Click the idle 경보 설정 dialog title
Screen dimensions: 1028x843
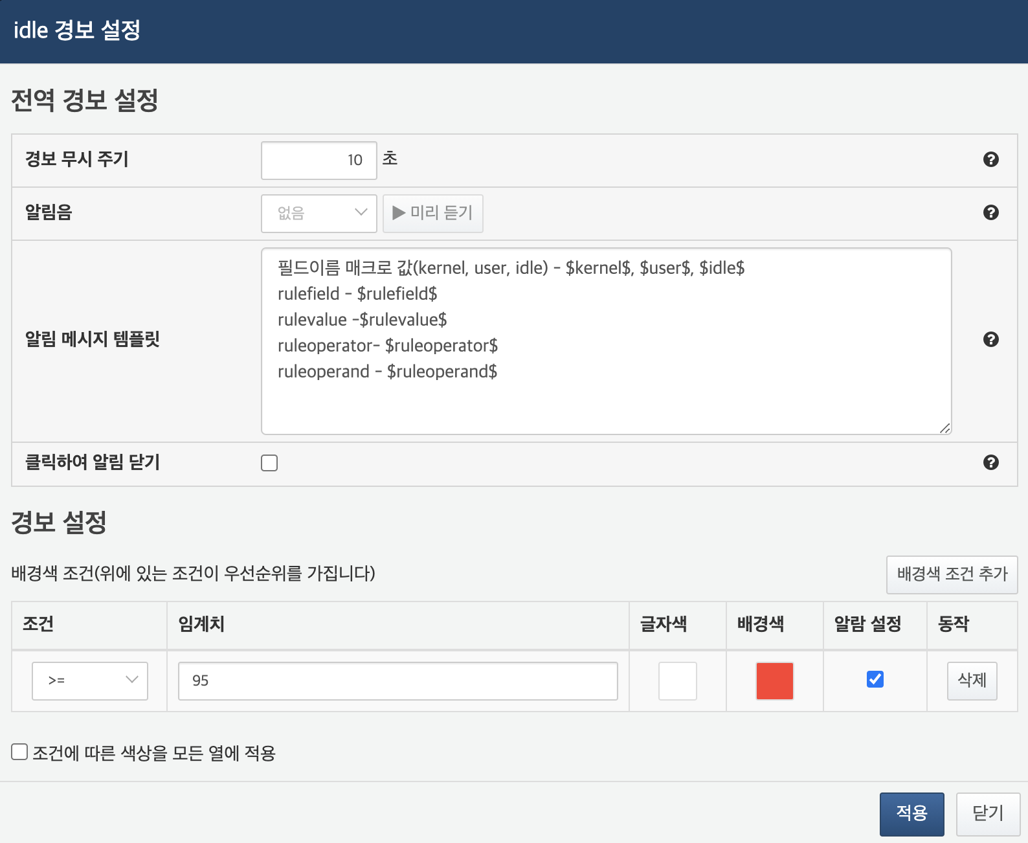[x=77, y=30]
